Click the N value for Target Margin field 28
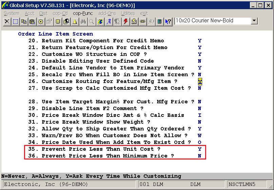 (x=199, y=102)
